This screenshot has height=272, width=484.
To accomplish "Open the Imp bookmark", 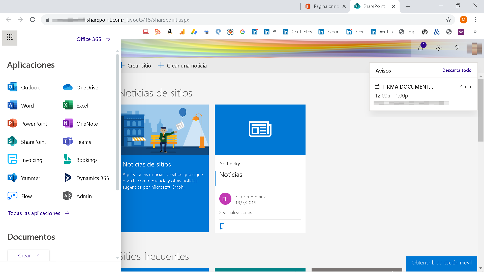I will coord(407,32).
